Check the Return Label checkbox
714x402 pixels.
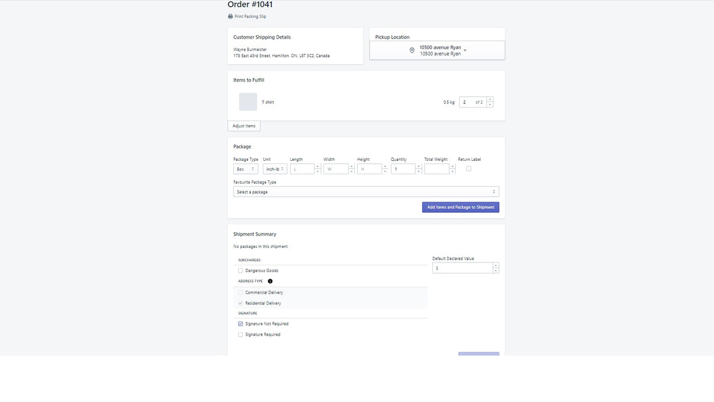click(469, 169)
